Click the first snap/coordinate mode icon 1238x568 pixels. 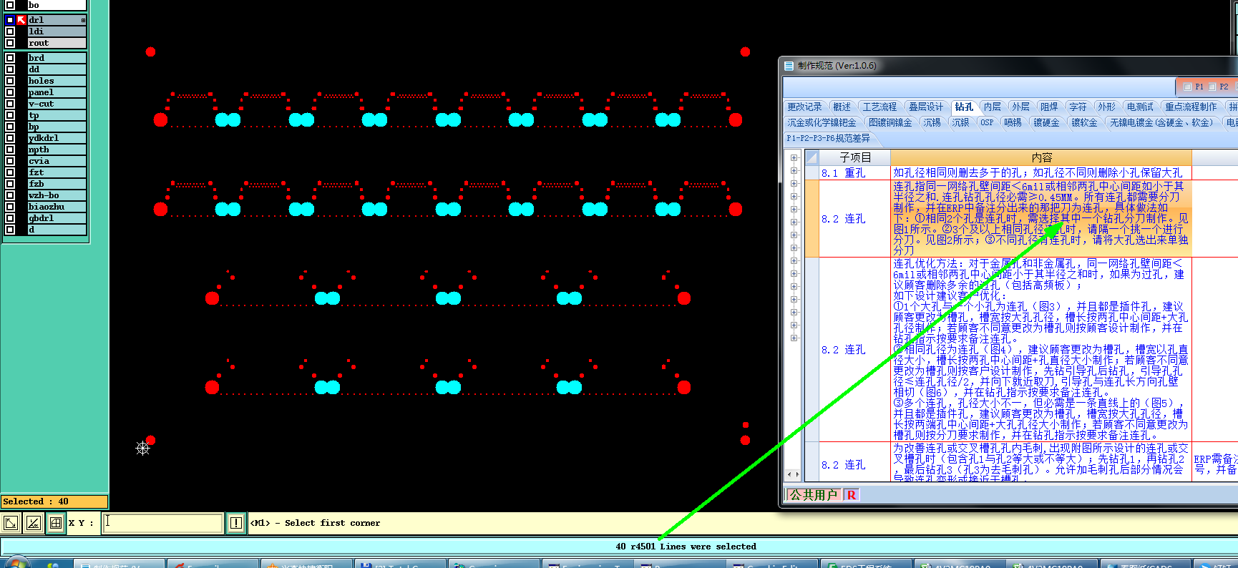[11, 523]
